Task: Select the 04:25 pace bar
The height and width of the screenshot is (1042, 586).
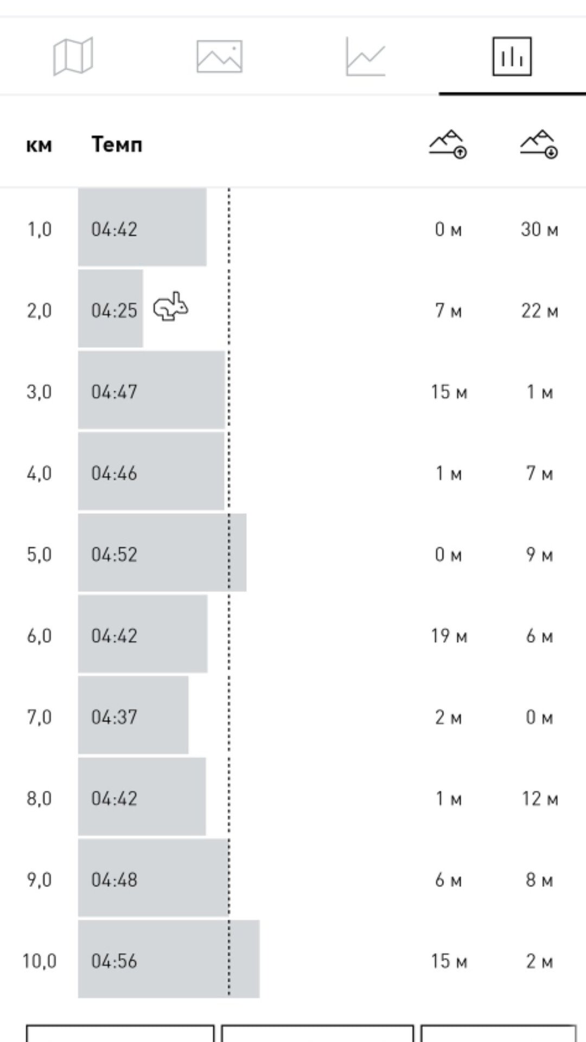Action: (x=111, y=308)
